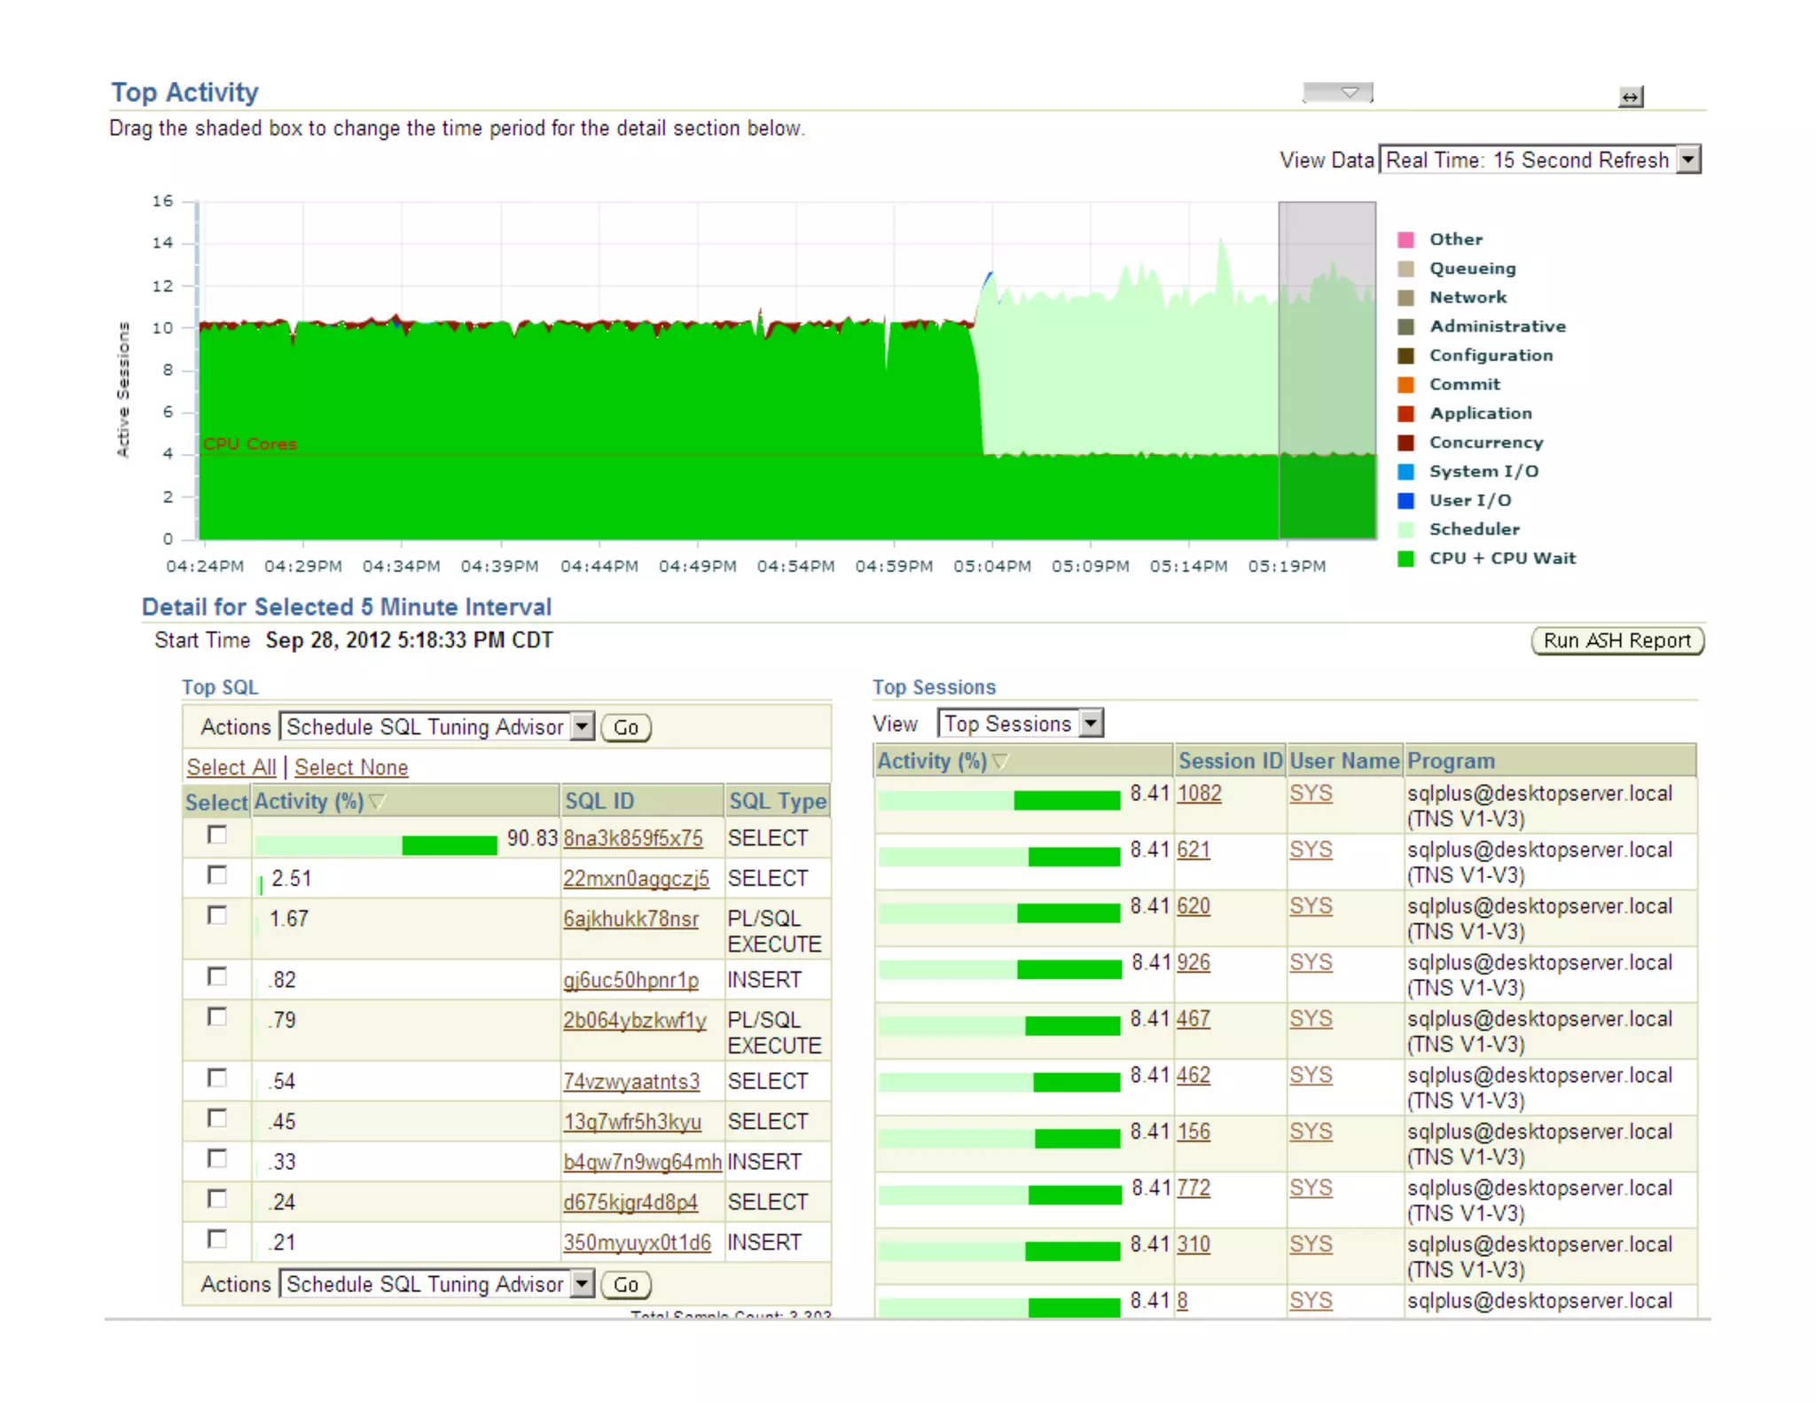
Task: Click the Activity (%) sort triangle in Top SQL
Action: pyautogui.click(x=377, y=802)
